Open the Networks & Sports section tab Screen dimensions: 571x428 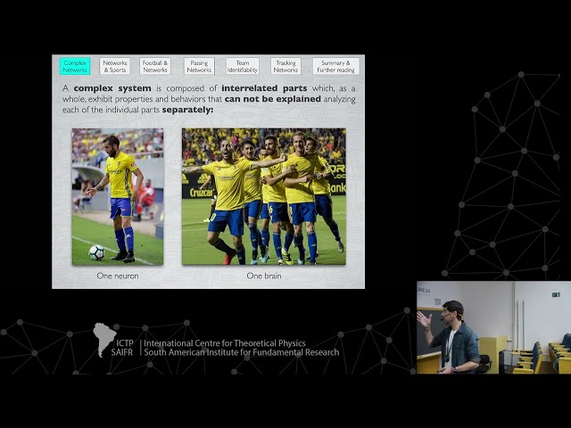pos(115,66)
